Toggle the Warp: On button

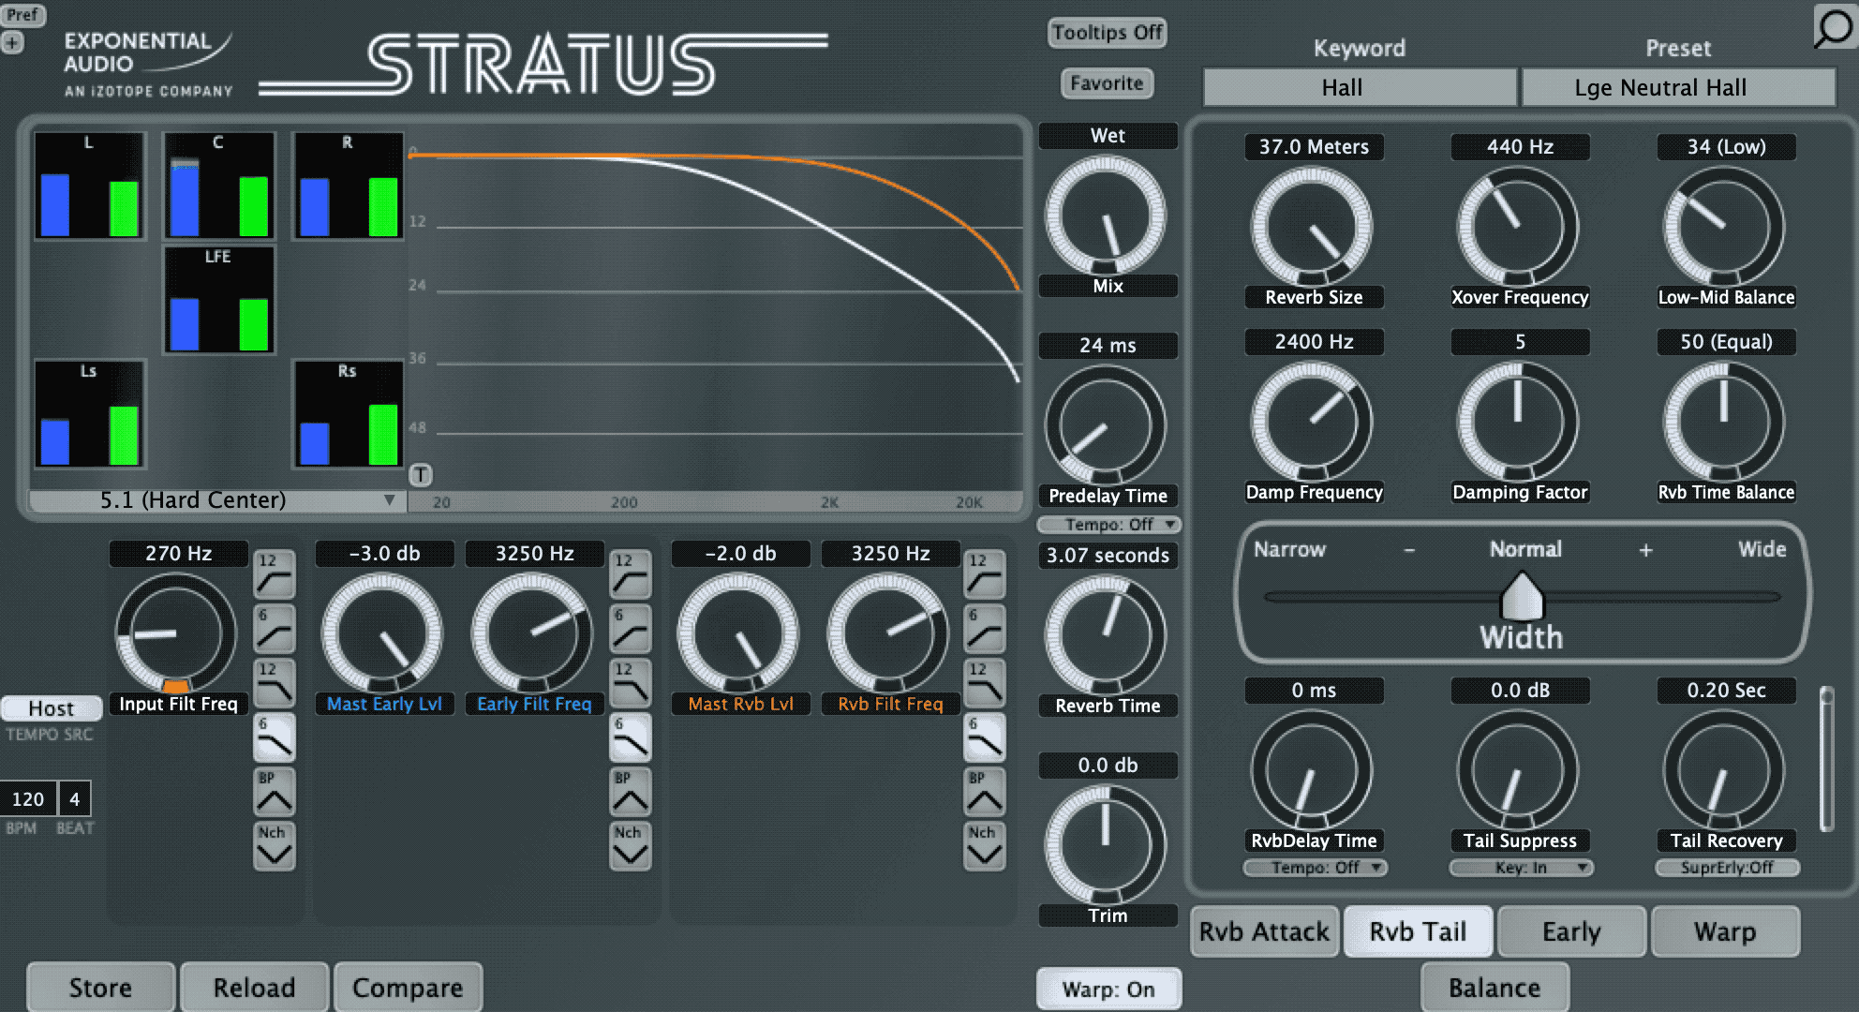click(x=1108, y=990)
